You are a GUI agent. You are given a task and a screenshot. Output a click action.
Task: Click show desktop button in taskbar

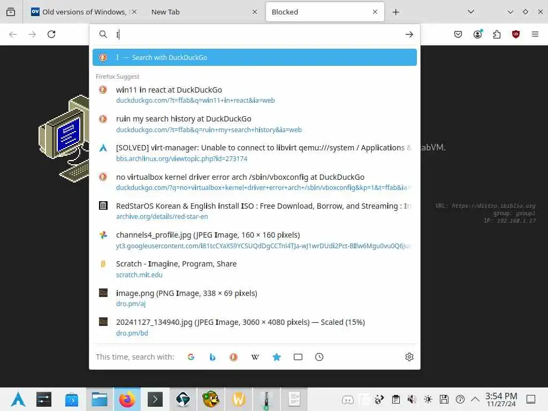530,399
